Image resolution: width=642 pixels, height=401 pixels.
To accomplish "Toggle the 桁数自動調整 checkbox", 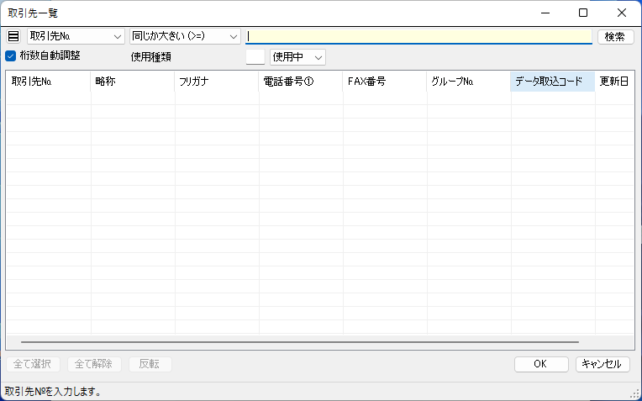I will pos(11,56).
